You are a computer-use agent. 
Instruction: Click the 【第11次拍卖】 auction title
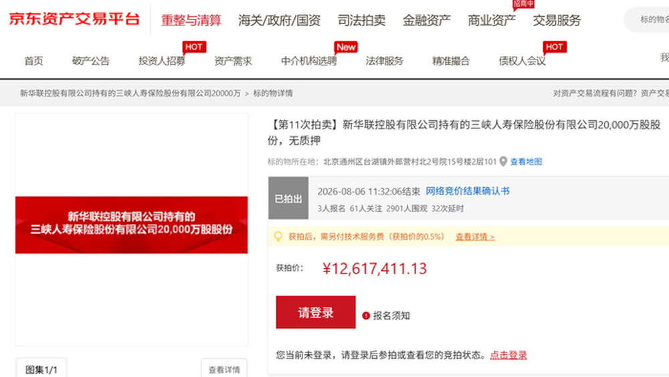tap(464, 132)
